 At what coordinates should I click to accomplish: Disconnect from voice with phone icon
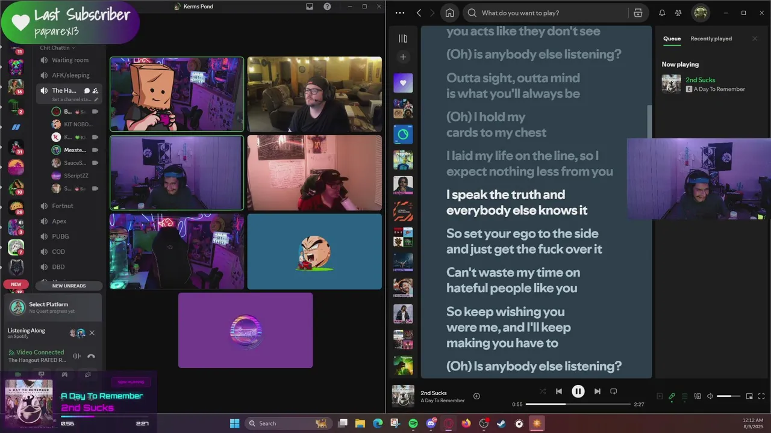coord(91,355)
